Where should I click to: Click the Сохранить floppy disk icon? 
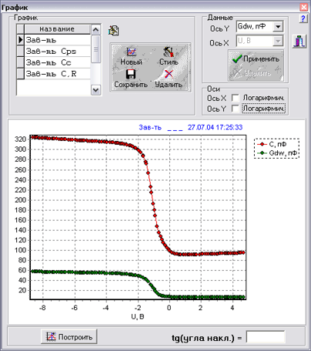pos(131,75)
